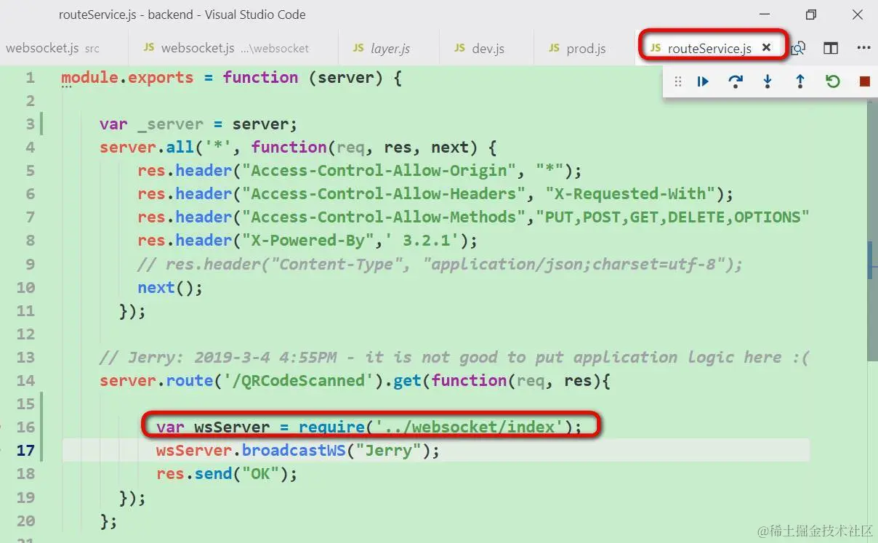Screen dimensions: 878x543
Task: Open the split editor layout icon
Action: coord(831,48)
